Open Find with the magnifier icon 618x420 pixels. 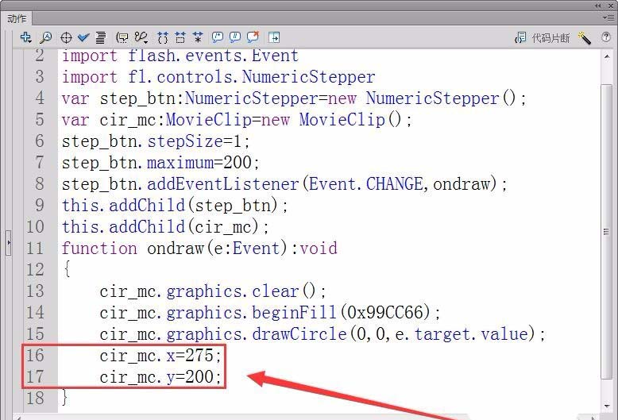46,37
